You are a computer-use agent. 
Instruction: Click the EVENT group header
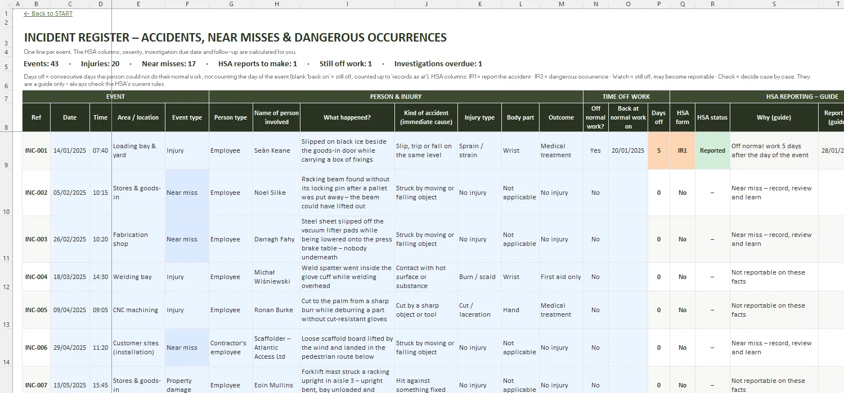pos(116,97)
